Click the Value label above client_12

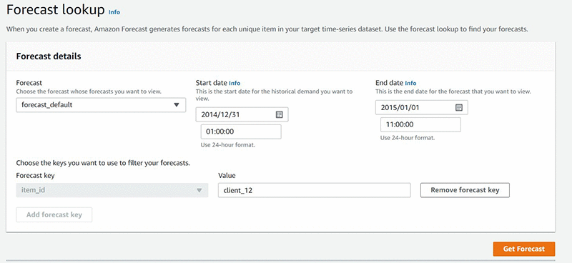(227, 176)
